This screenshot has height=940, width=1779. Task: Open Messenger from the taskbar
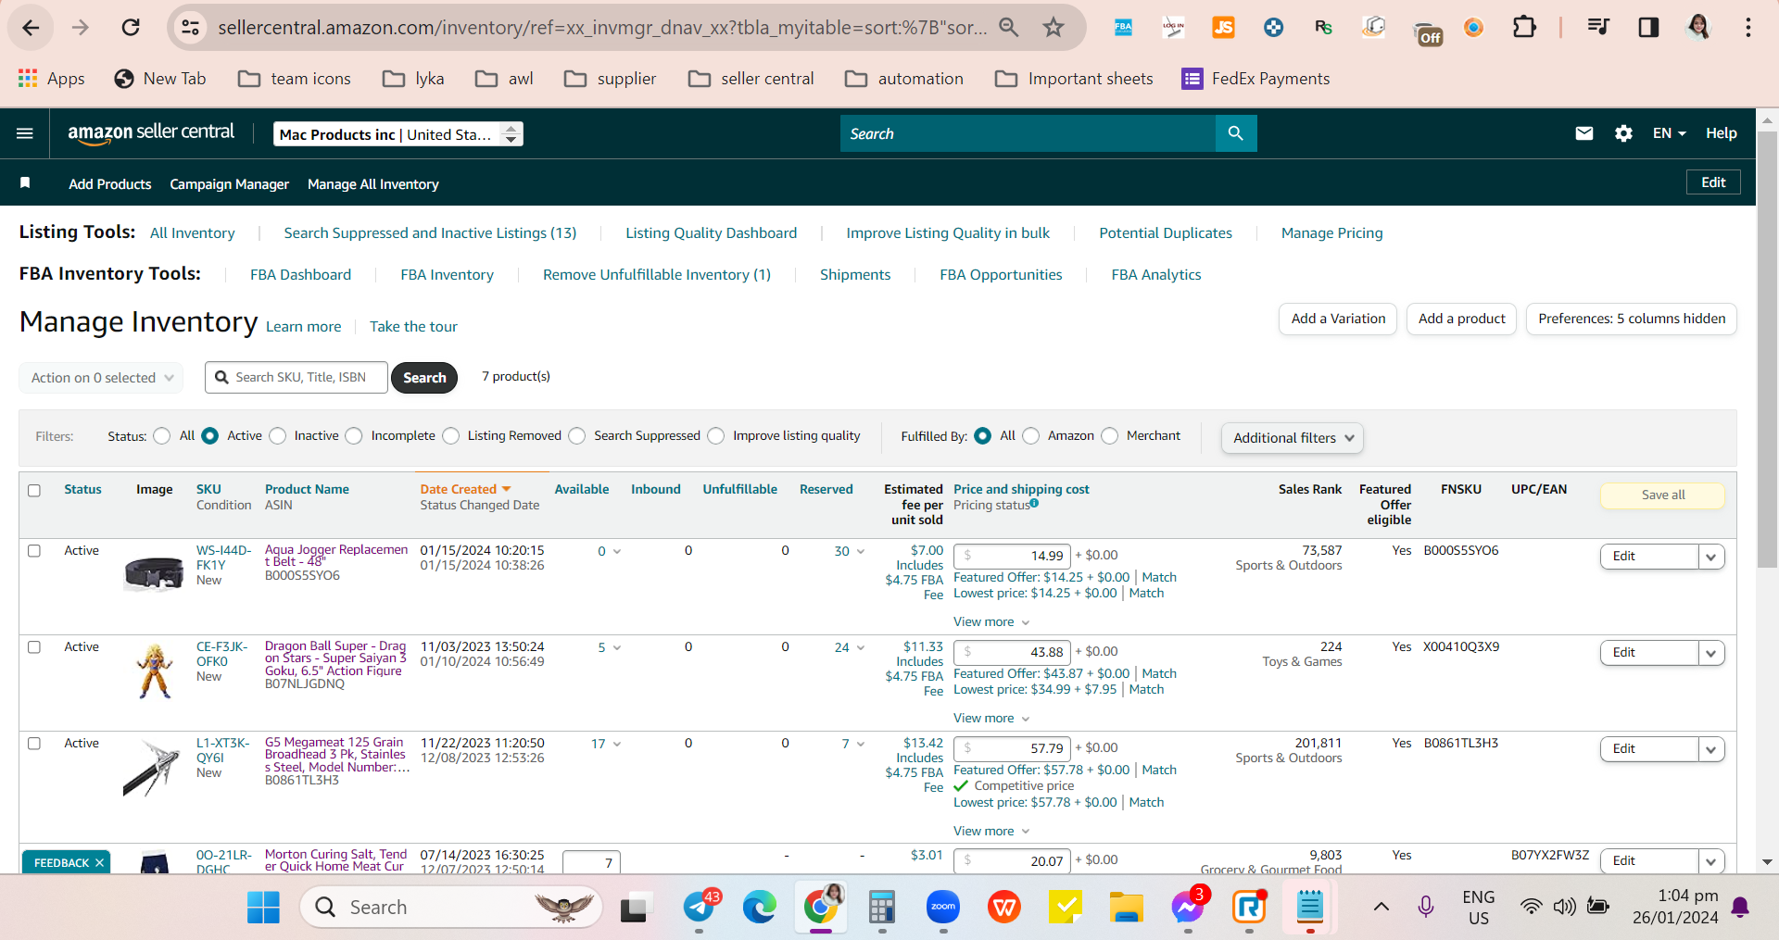[x=1187, y=908]
